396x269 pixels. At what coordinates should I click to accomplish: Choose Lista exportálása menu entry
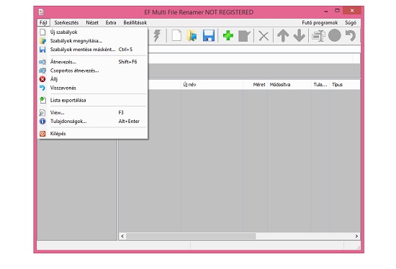click(x=92, y=100)
